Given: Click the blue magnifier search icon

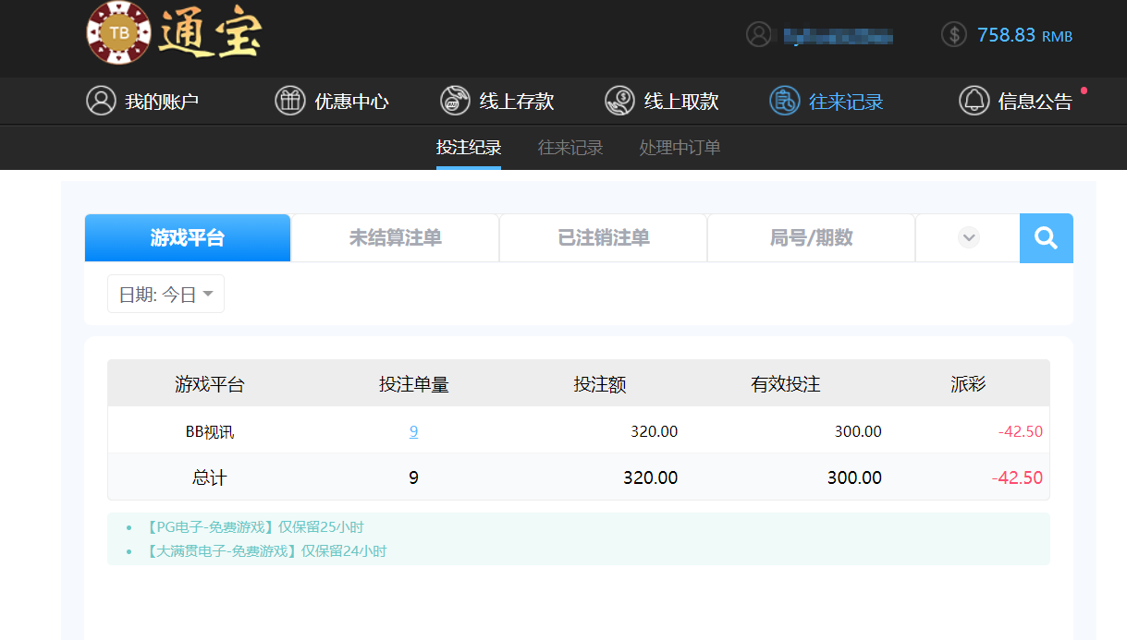Looking at the screenshot, I should (x=1046, y=237).
